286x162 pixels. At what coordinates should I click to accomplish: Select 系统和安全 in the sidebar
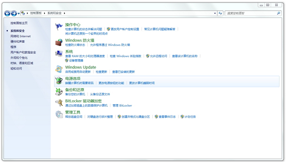(18, 31)
